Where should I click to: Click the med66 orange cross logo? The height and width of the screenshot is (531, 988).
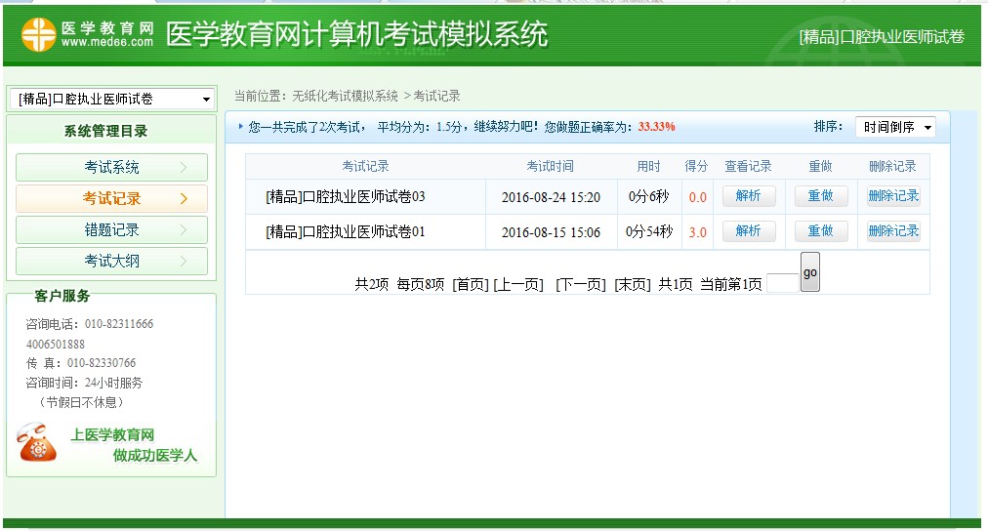(x=39, y=35)
